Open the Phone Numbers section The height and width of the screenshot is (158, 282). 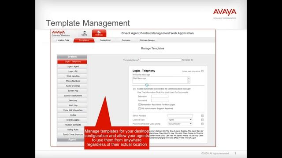(72, 81)
